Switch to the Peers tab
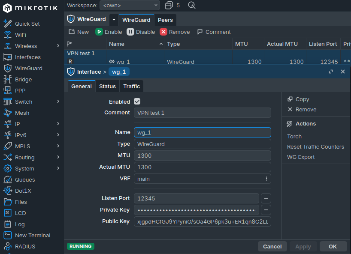 (x=165, y=20)
